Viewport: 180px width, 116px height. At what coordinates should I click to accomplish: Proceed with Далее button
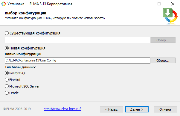tap(137, 109)
